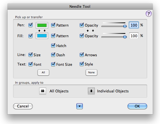Viewport: 160px width, 124px height.
Task: Click the Fill opacity percent field
Action: tap(134, 36)
